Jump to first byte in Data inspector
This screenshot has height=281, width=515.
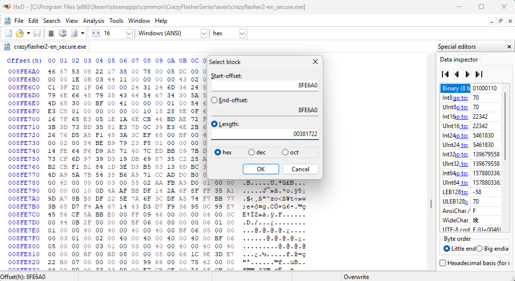pyautogui.click(x=445, y=74)
